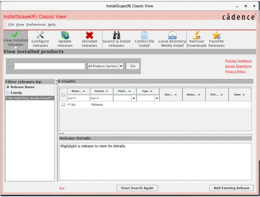Focus Release name column search box
This screenshot has width=260, height=197.
[x=78, y=98]
